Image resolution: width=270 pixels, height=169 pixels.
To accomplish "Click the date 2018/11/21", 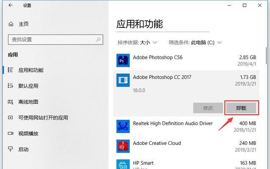I will (245, 130).
